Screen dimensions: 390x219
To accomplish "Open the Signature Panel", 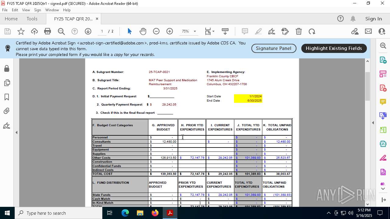I will [274, 48].
